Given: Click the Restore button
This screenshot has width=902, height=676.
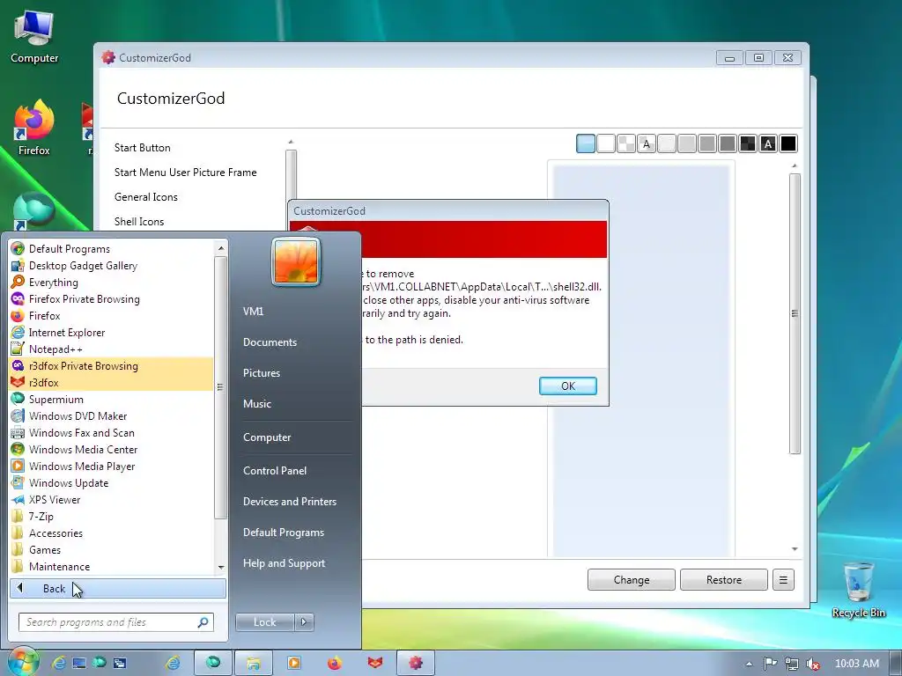Looking at the screenshot, I should click(x=724, y=580).
